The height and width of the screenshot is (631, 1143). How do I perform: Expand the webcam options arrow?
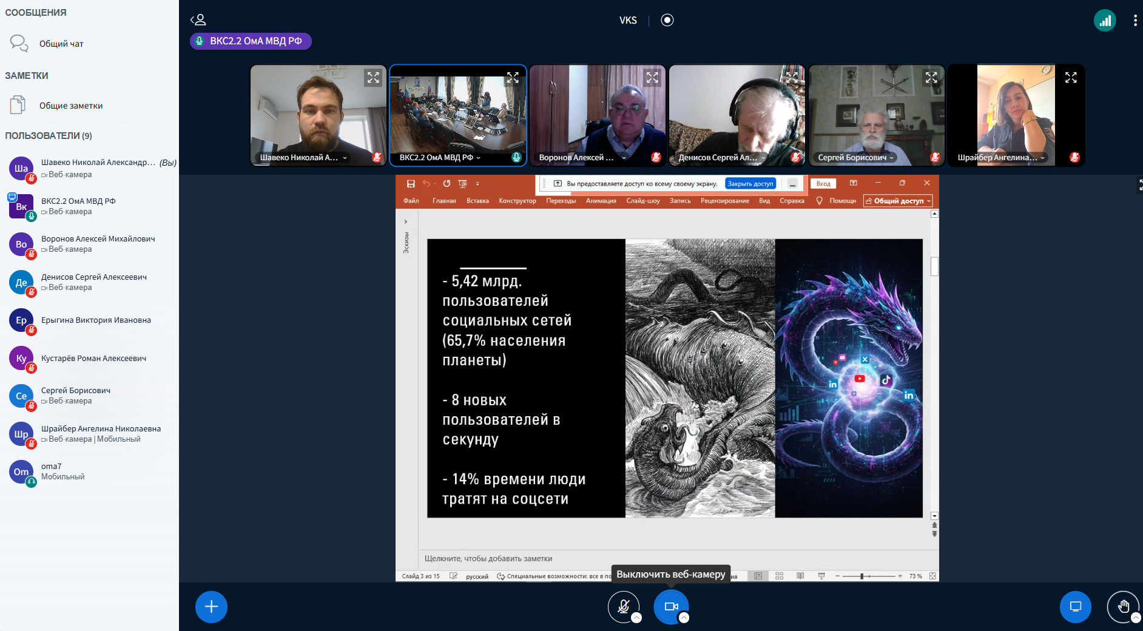point(684,618)
